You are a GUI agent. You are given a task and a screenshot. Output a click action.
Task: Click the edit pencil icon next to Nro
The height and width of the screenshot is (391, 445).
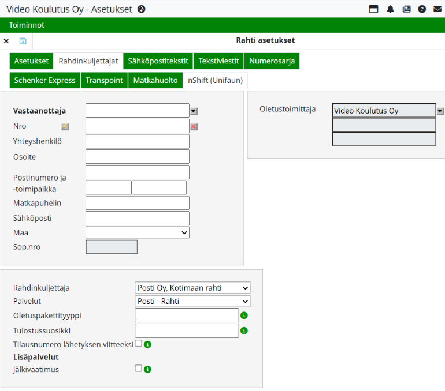pos(65,126)
